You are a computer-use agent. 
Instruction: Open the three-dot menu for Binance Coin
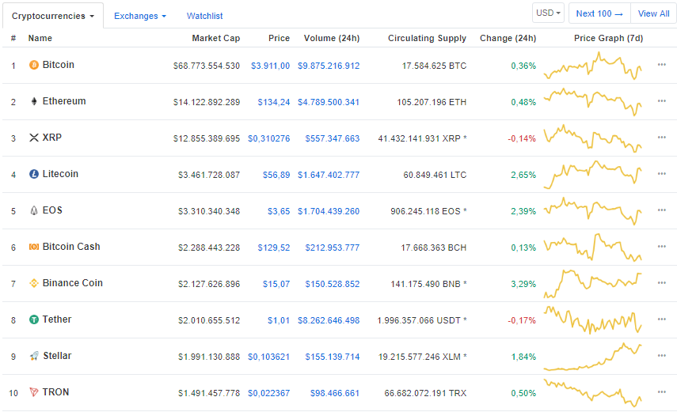[662, 283]
